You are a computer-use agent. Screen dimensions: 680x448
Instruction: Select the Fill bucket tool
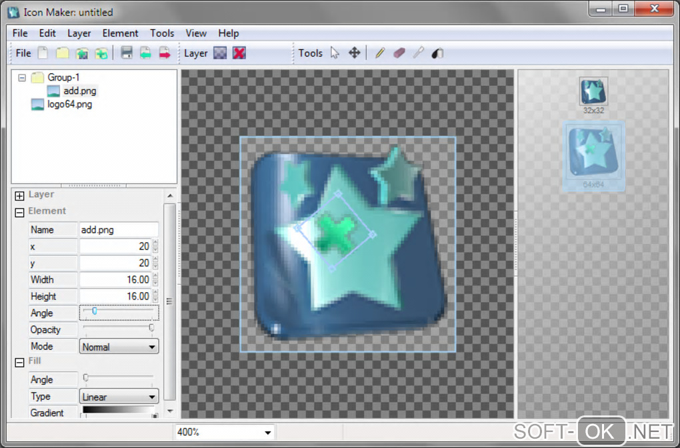pyautogui.click(x=437, y=53)
